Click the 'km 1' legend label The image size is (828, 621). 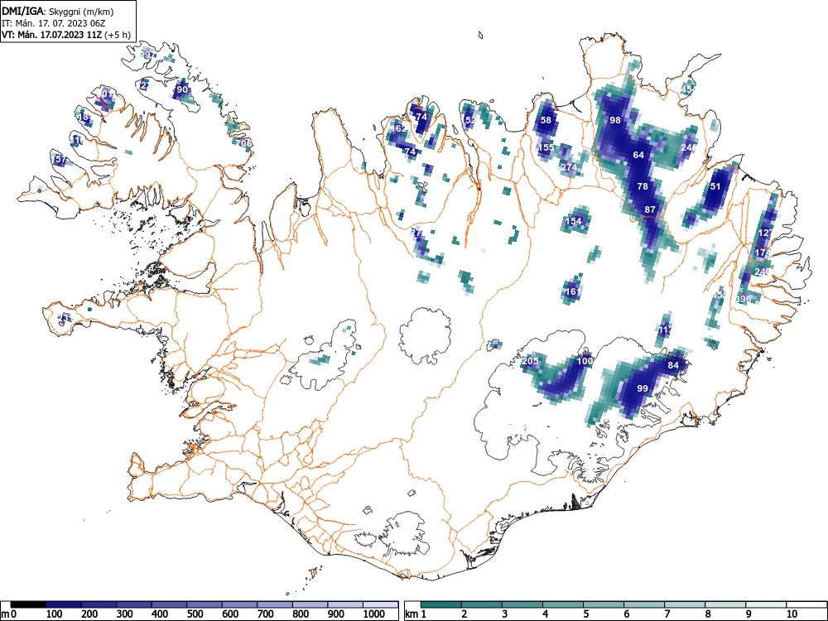coord(416,614)
